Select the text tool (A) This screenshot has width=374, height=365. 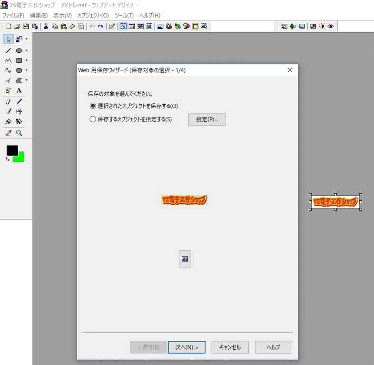click(x=19, y=90)
